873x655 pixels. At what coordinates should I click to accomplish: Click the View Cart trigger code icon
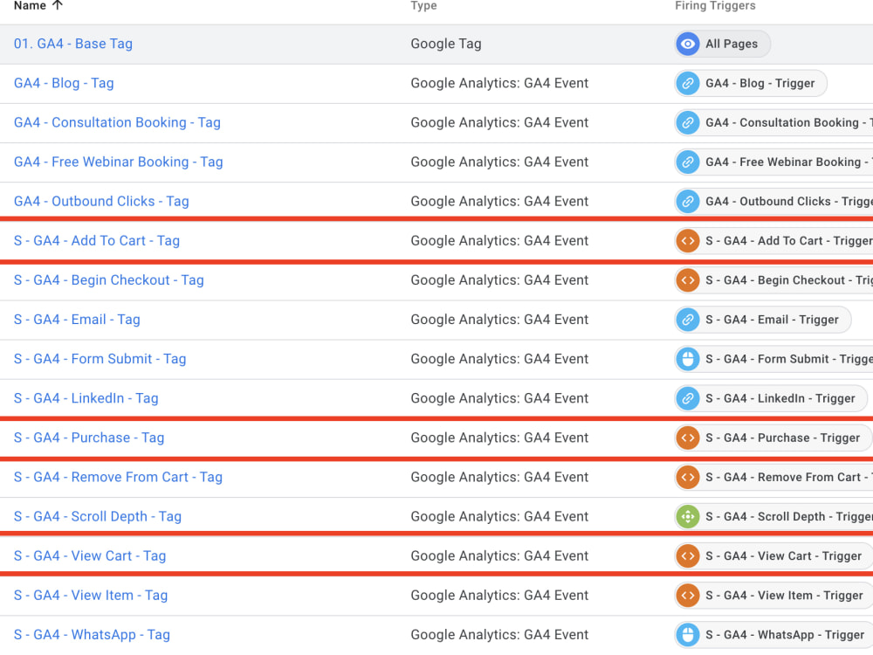(x=688, y=555)
